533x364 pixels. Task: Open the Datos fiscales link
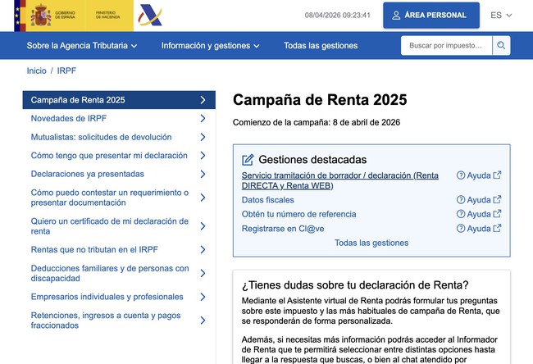(x=268, y=200)
